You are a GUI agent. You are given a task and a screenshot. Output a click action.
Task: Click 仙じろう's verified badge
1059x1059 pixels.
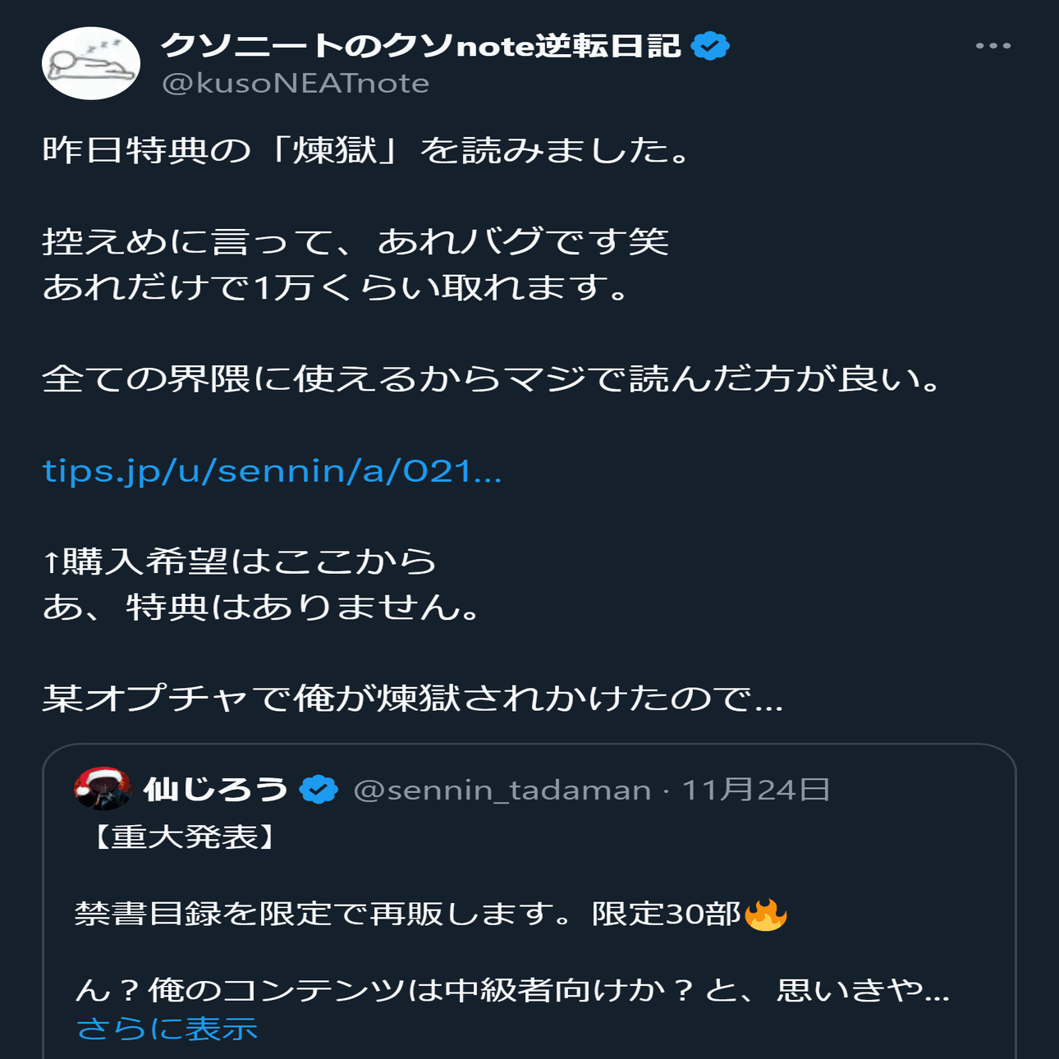point(319,790)
